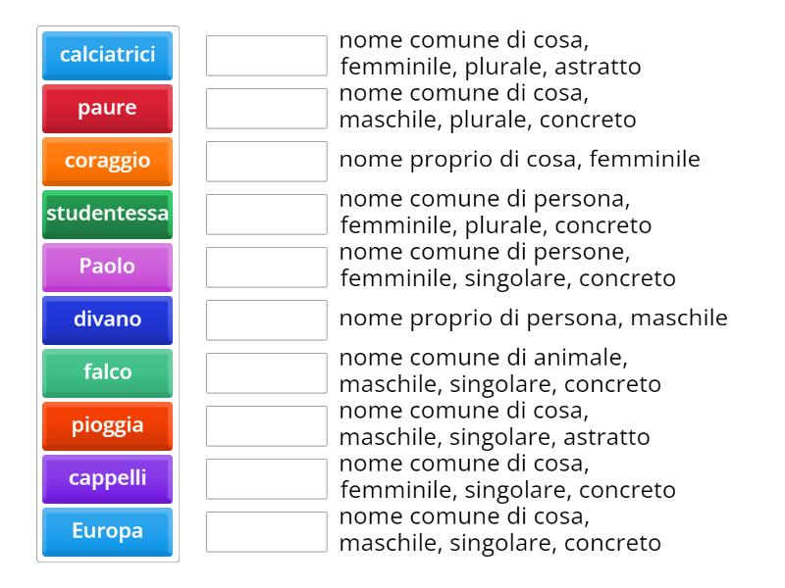Click the slot for nome proprio di cosa femminile

[265, 162]
